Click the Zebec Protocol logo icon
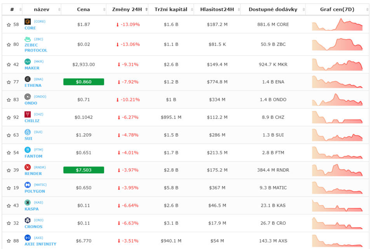 pos(28,39)
